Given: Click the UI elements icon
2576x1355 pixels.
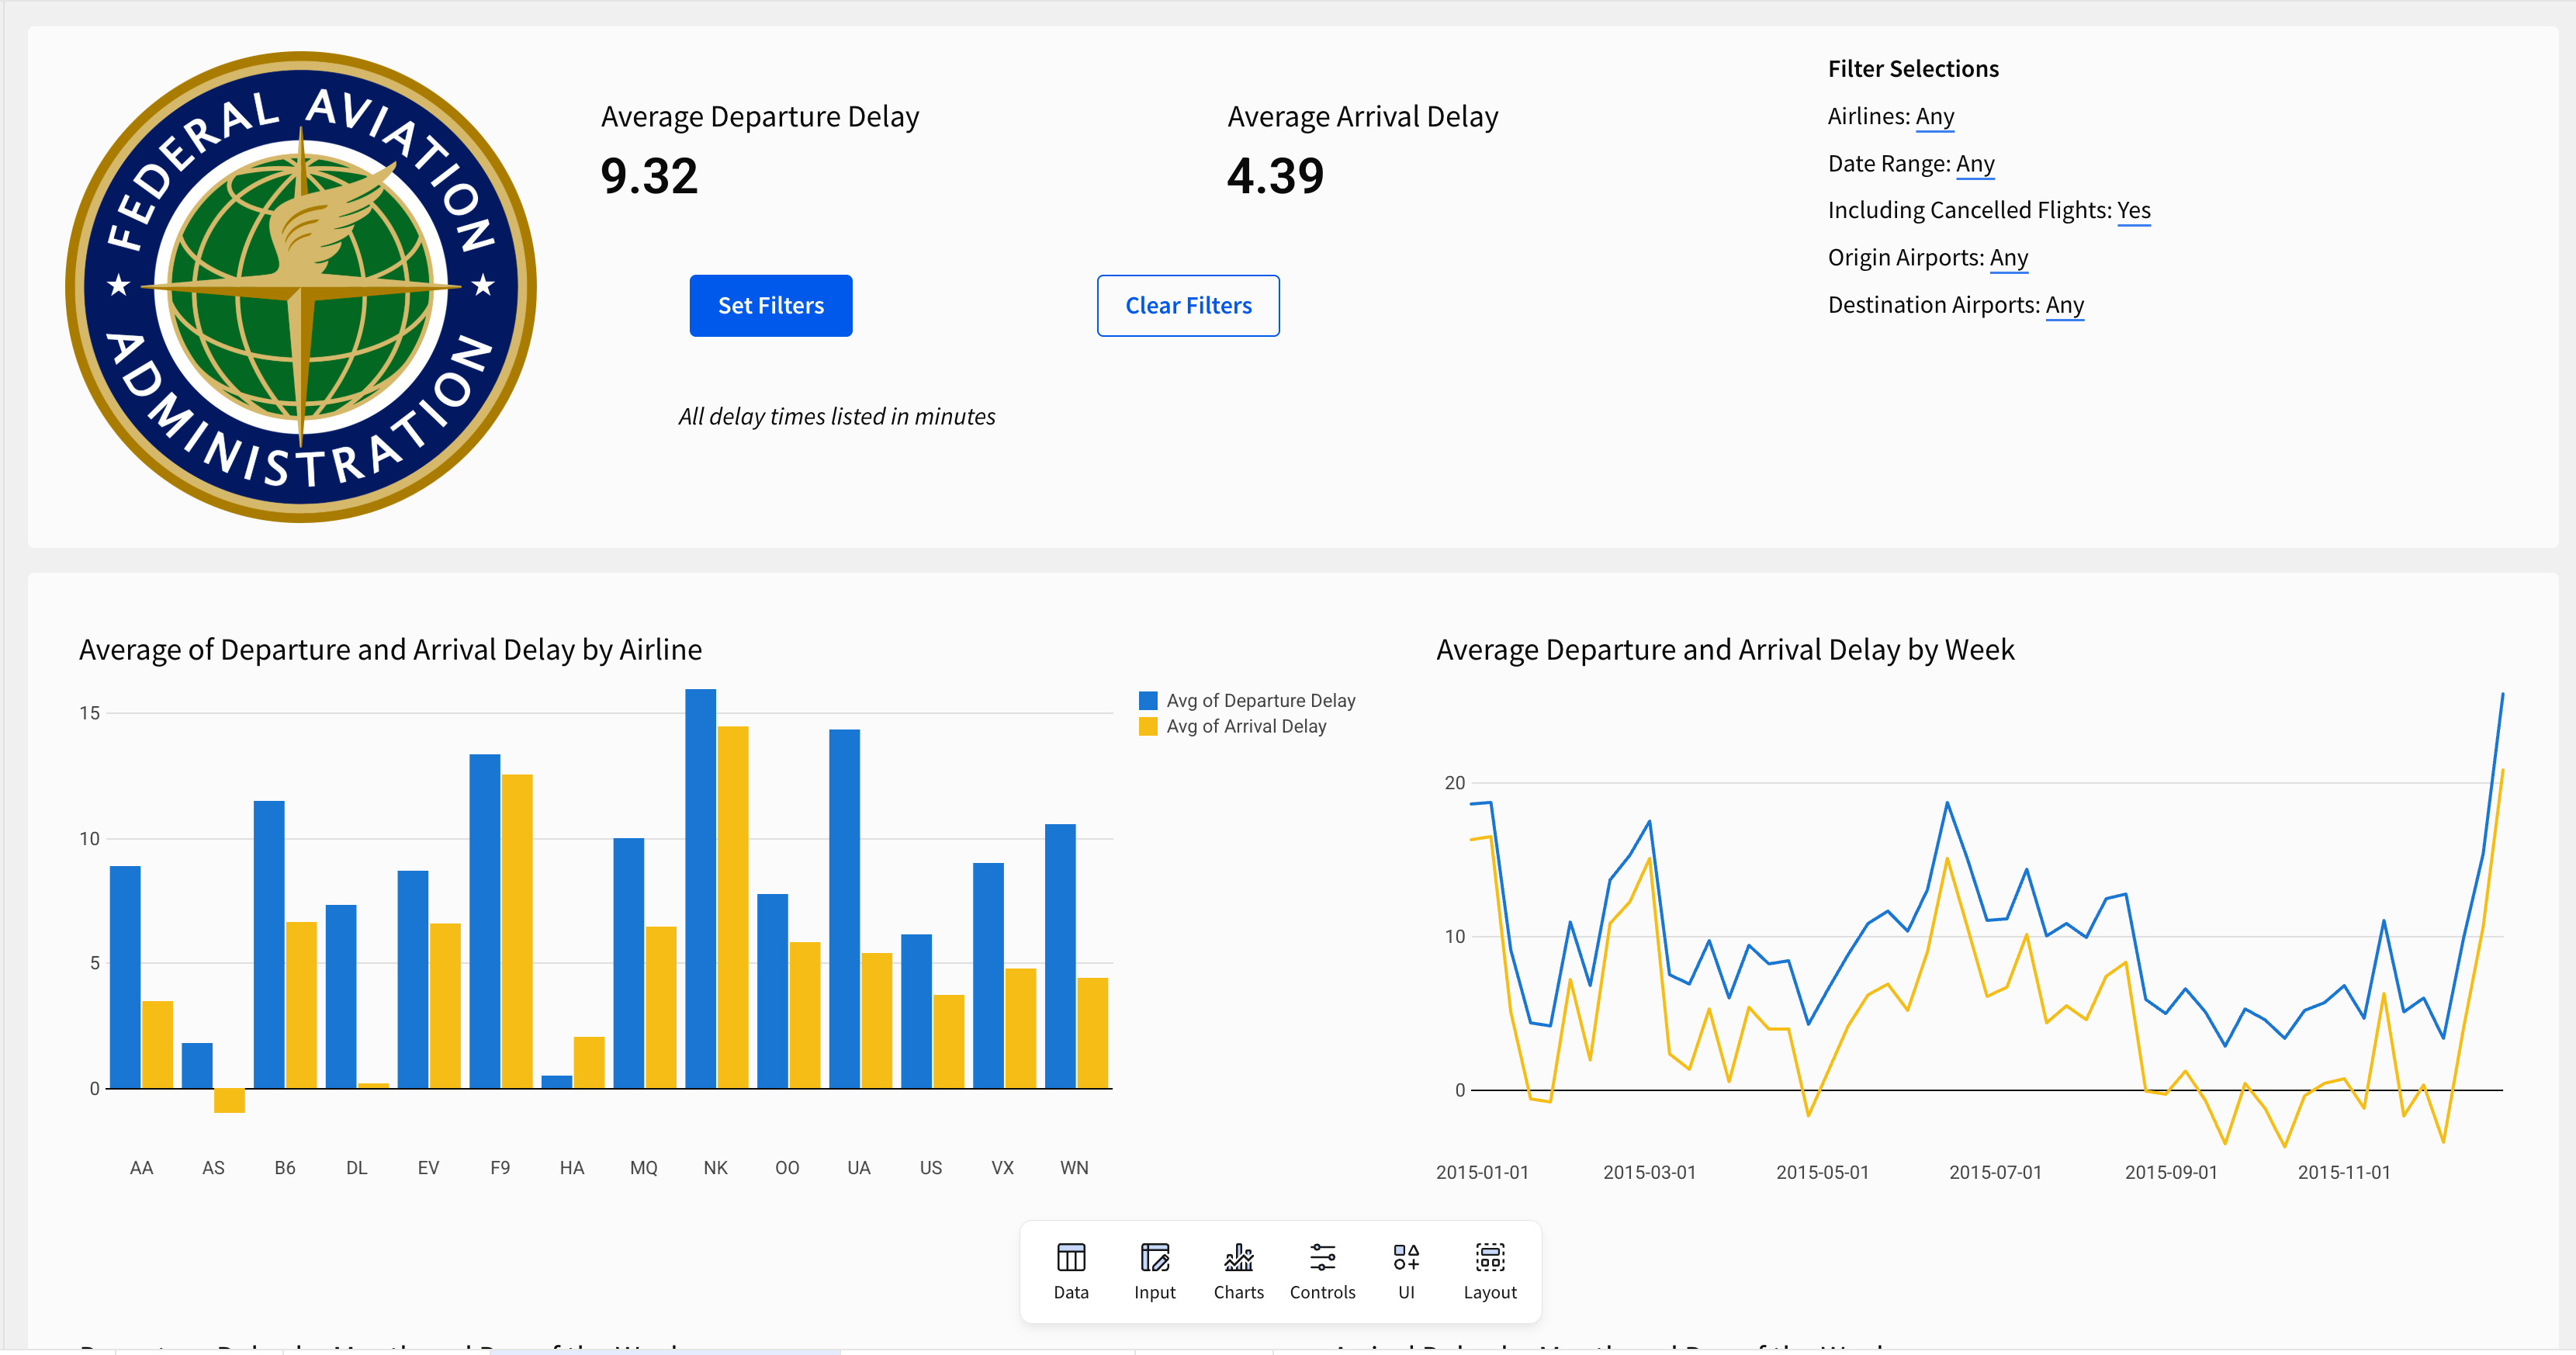Looking at the screenshot, I should (x=1406, y=1258).
